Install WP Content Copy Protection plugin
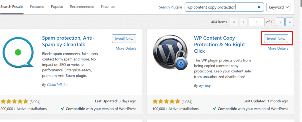The image size is (302, 122). tap(276, 39)
